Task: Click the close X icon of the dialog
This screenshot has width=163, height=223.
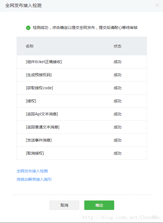Action: 157,5
